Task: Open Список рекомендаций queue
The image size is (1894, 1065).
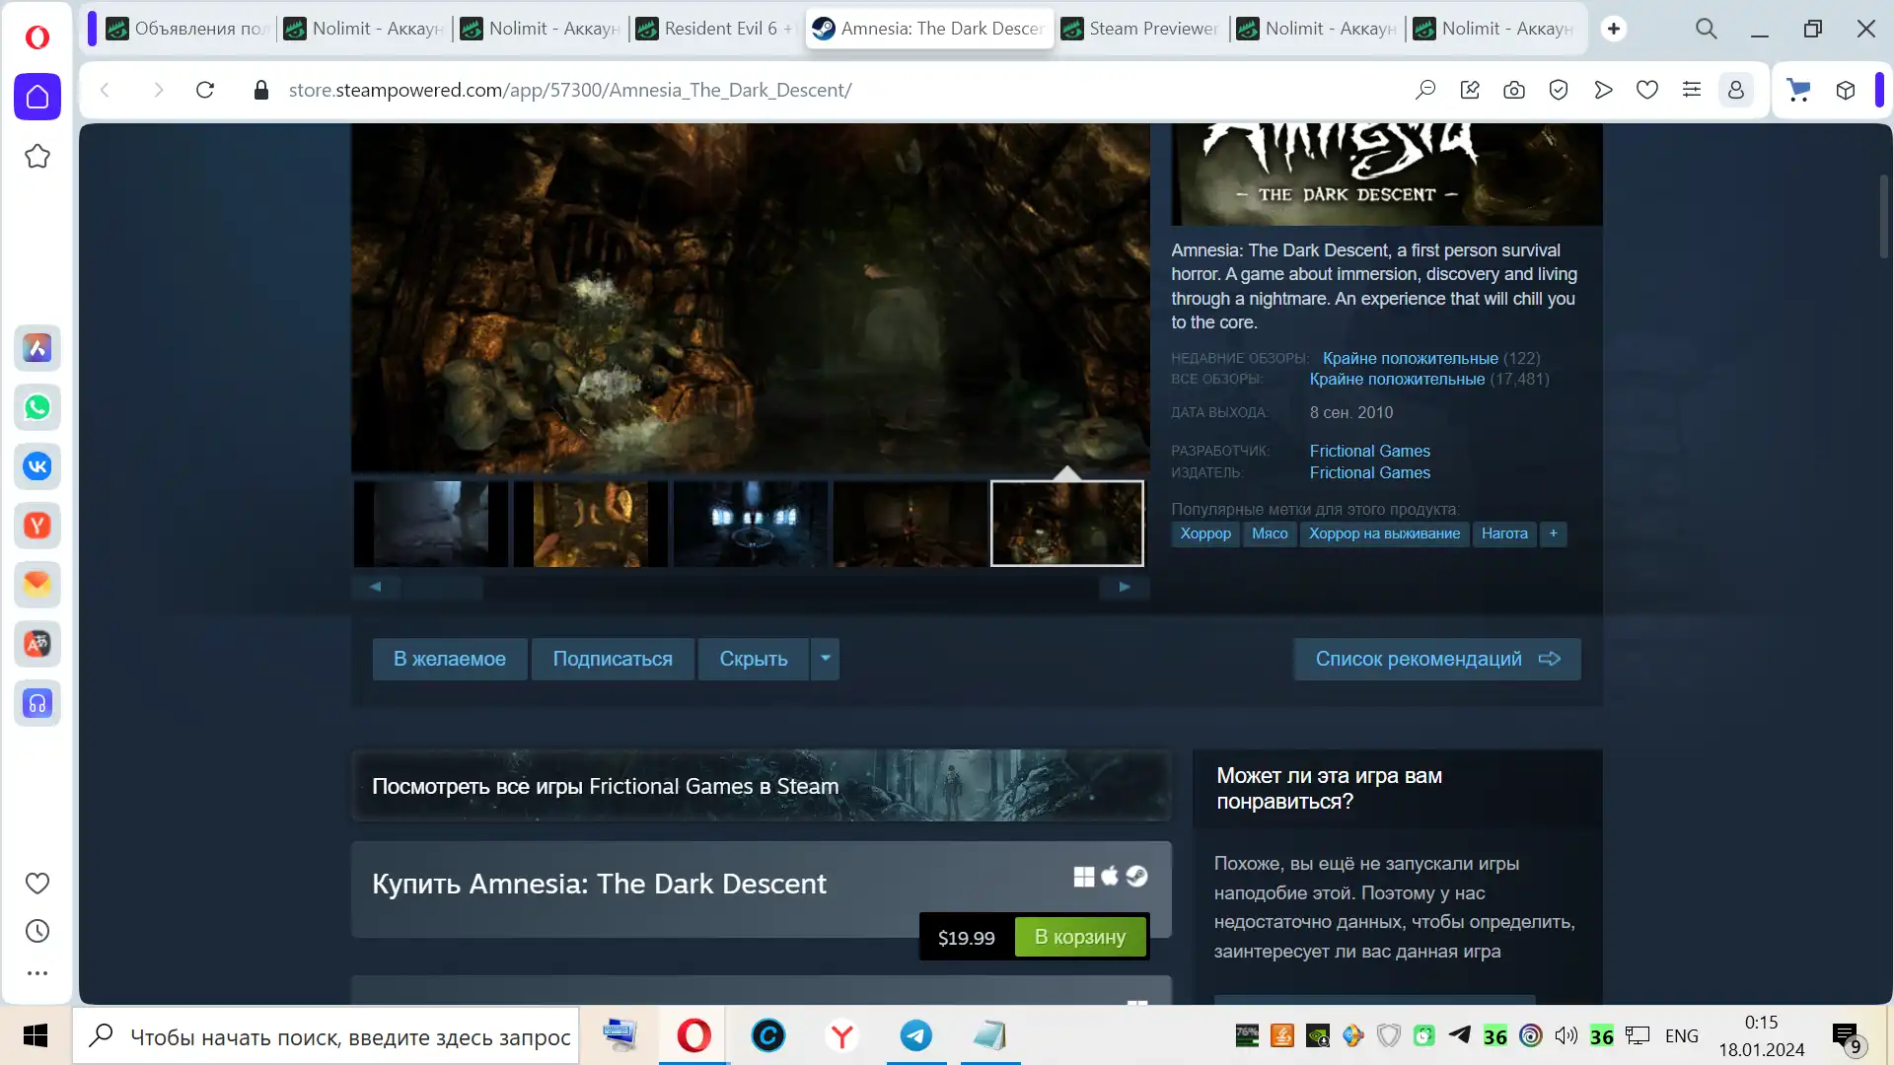Action: coord(1437,659)
